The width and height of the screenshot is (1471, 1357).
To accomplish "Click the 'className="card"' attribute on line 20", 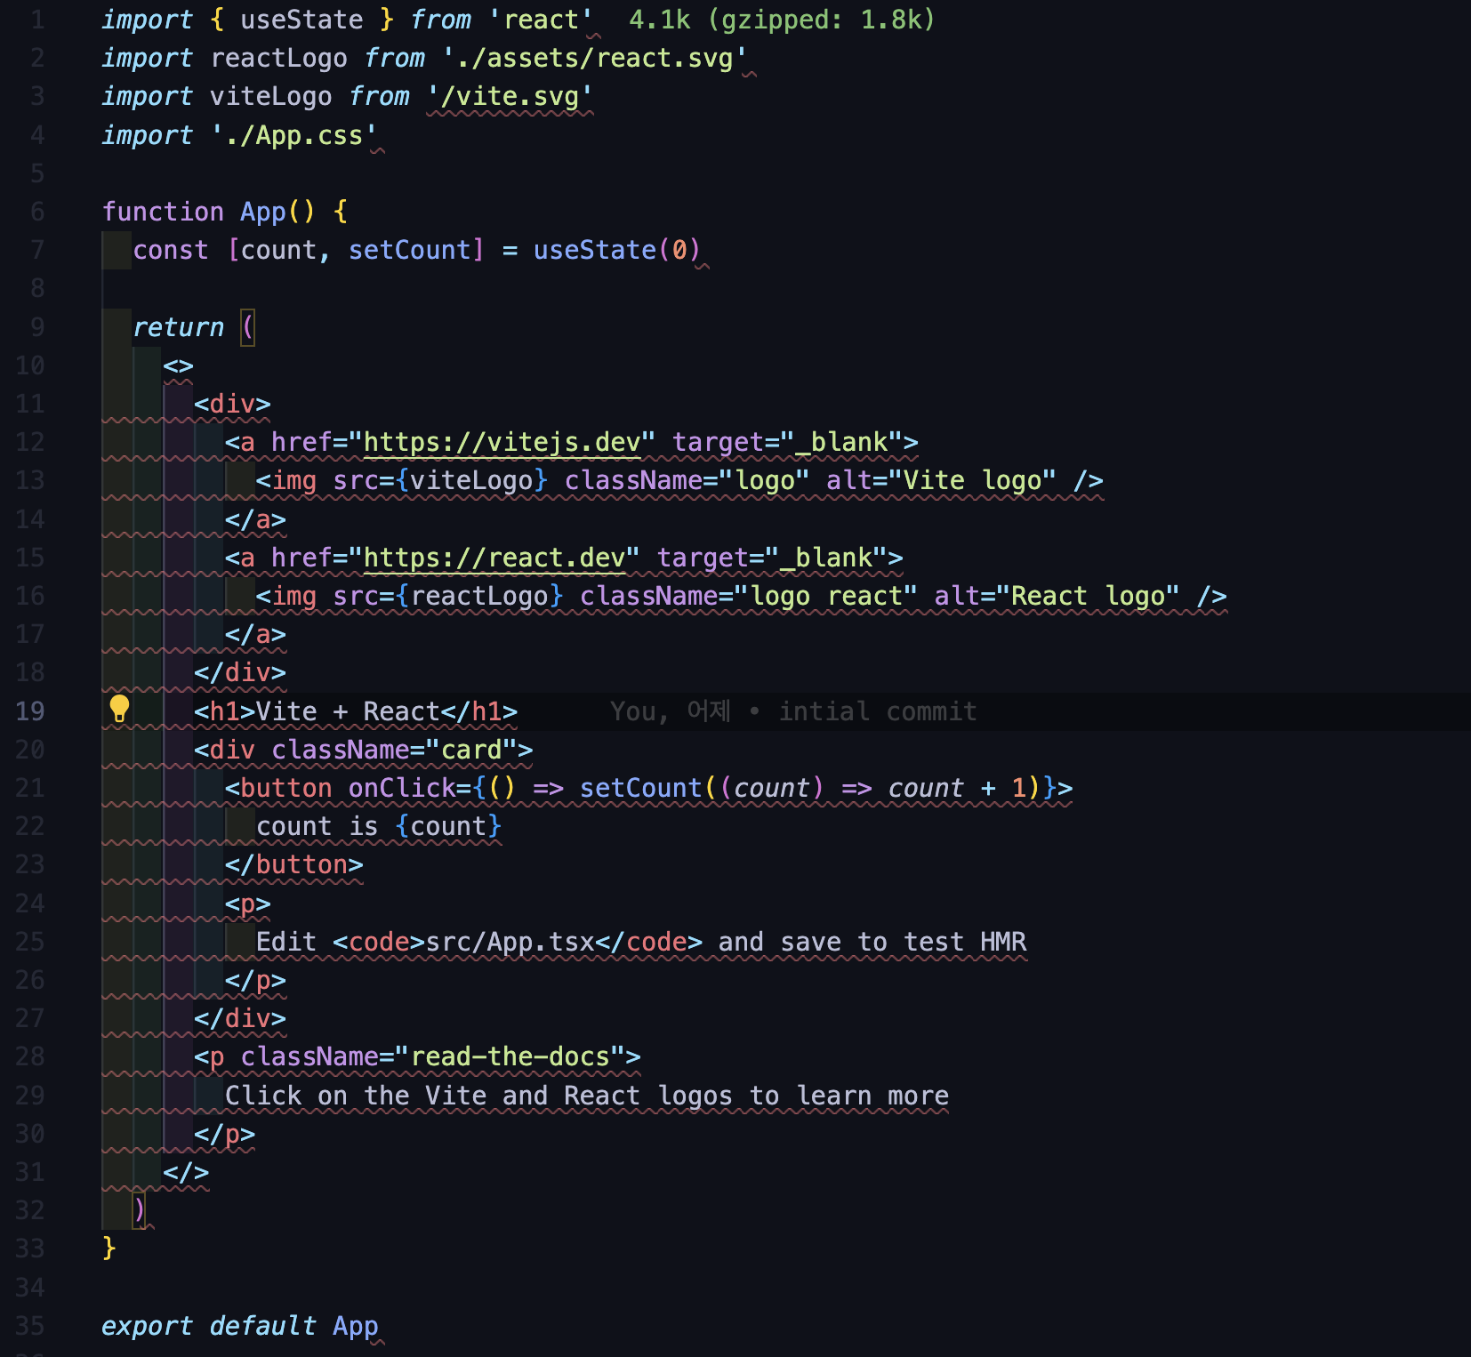I will coord(394,750).
